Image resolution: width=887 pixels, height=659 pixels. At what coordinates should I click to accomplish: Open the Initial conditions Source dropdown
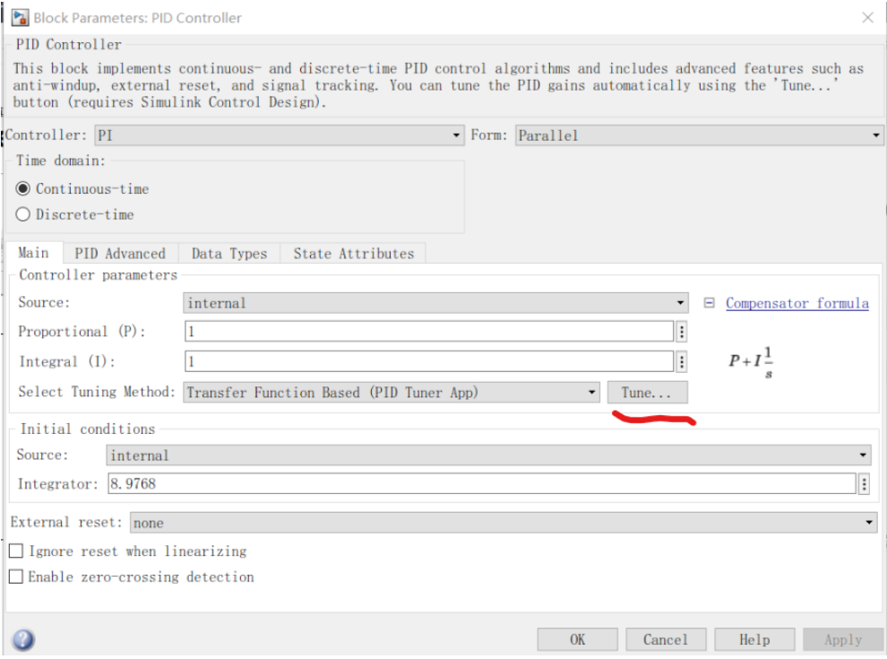coord(488,455)
